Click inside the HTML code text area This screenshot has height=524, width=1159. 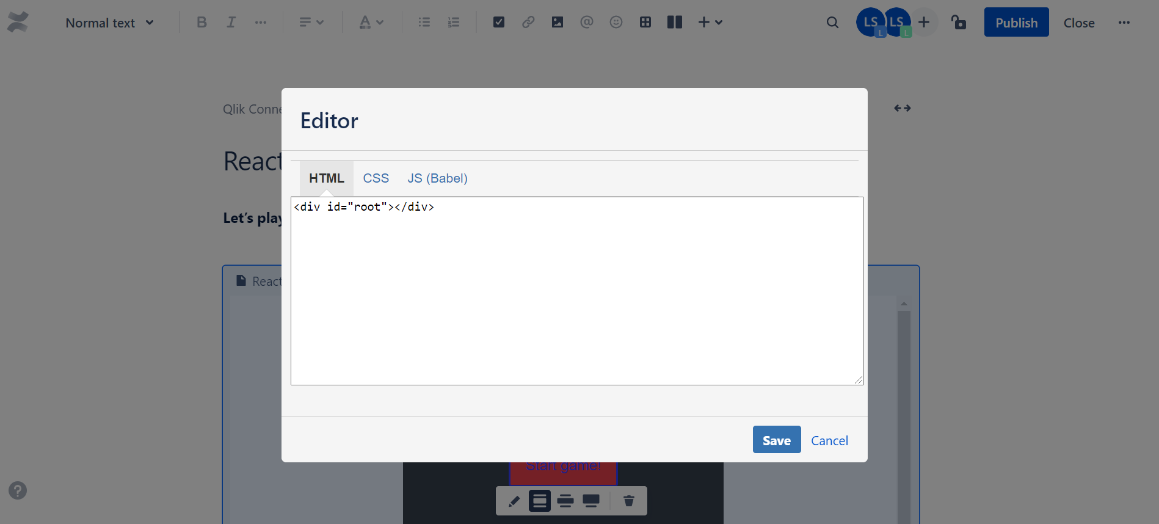point(577,291)
